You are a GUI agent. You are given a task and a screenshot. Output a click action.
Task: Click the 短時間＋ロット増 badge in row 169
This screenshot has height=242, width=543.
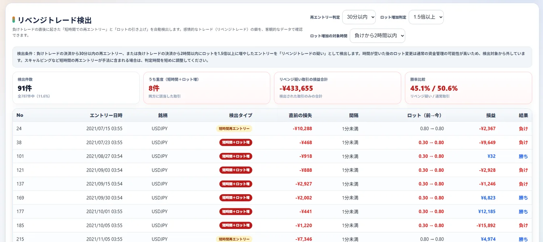[x=236, y=198]
